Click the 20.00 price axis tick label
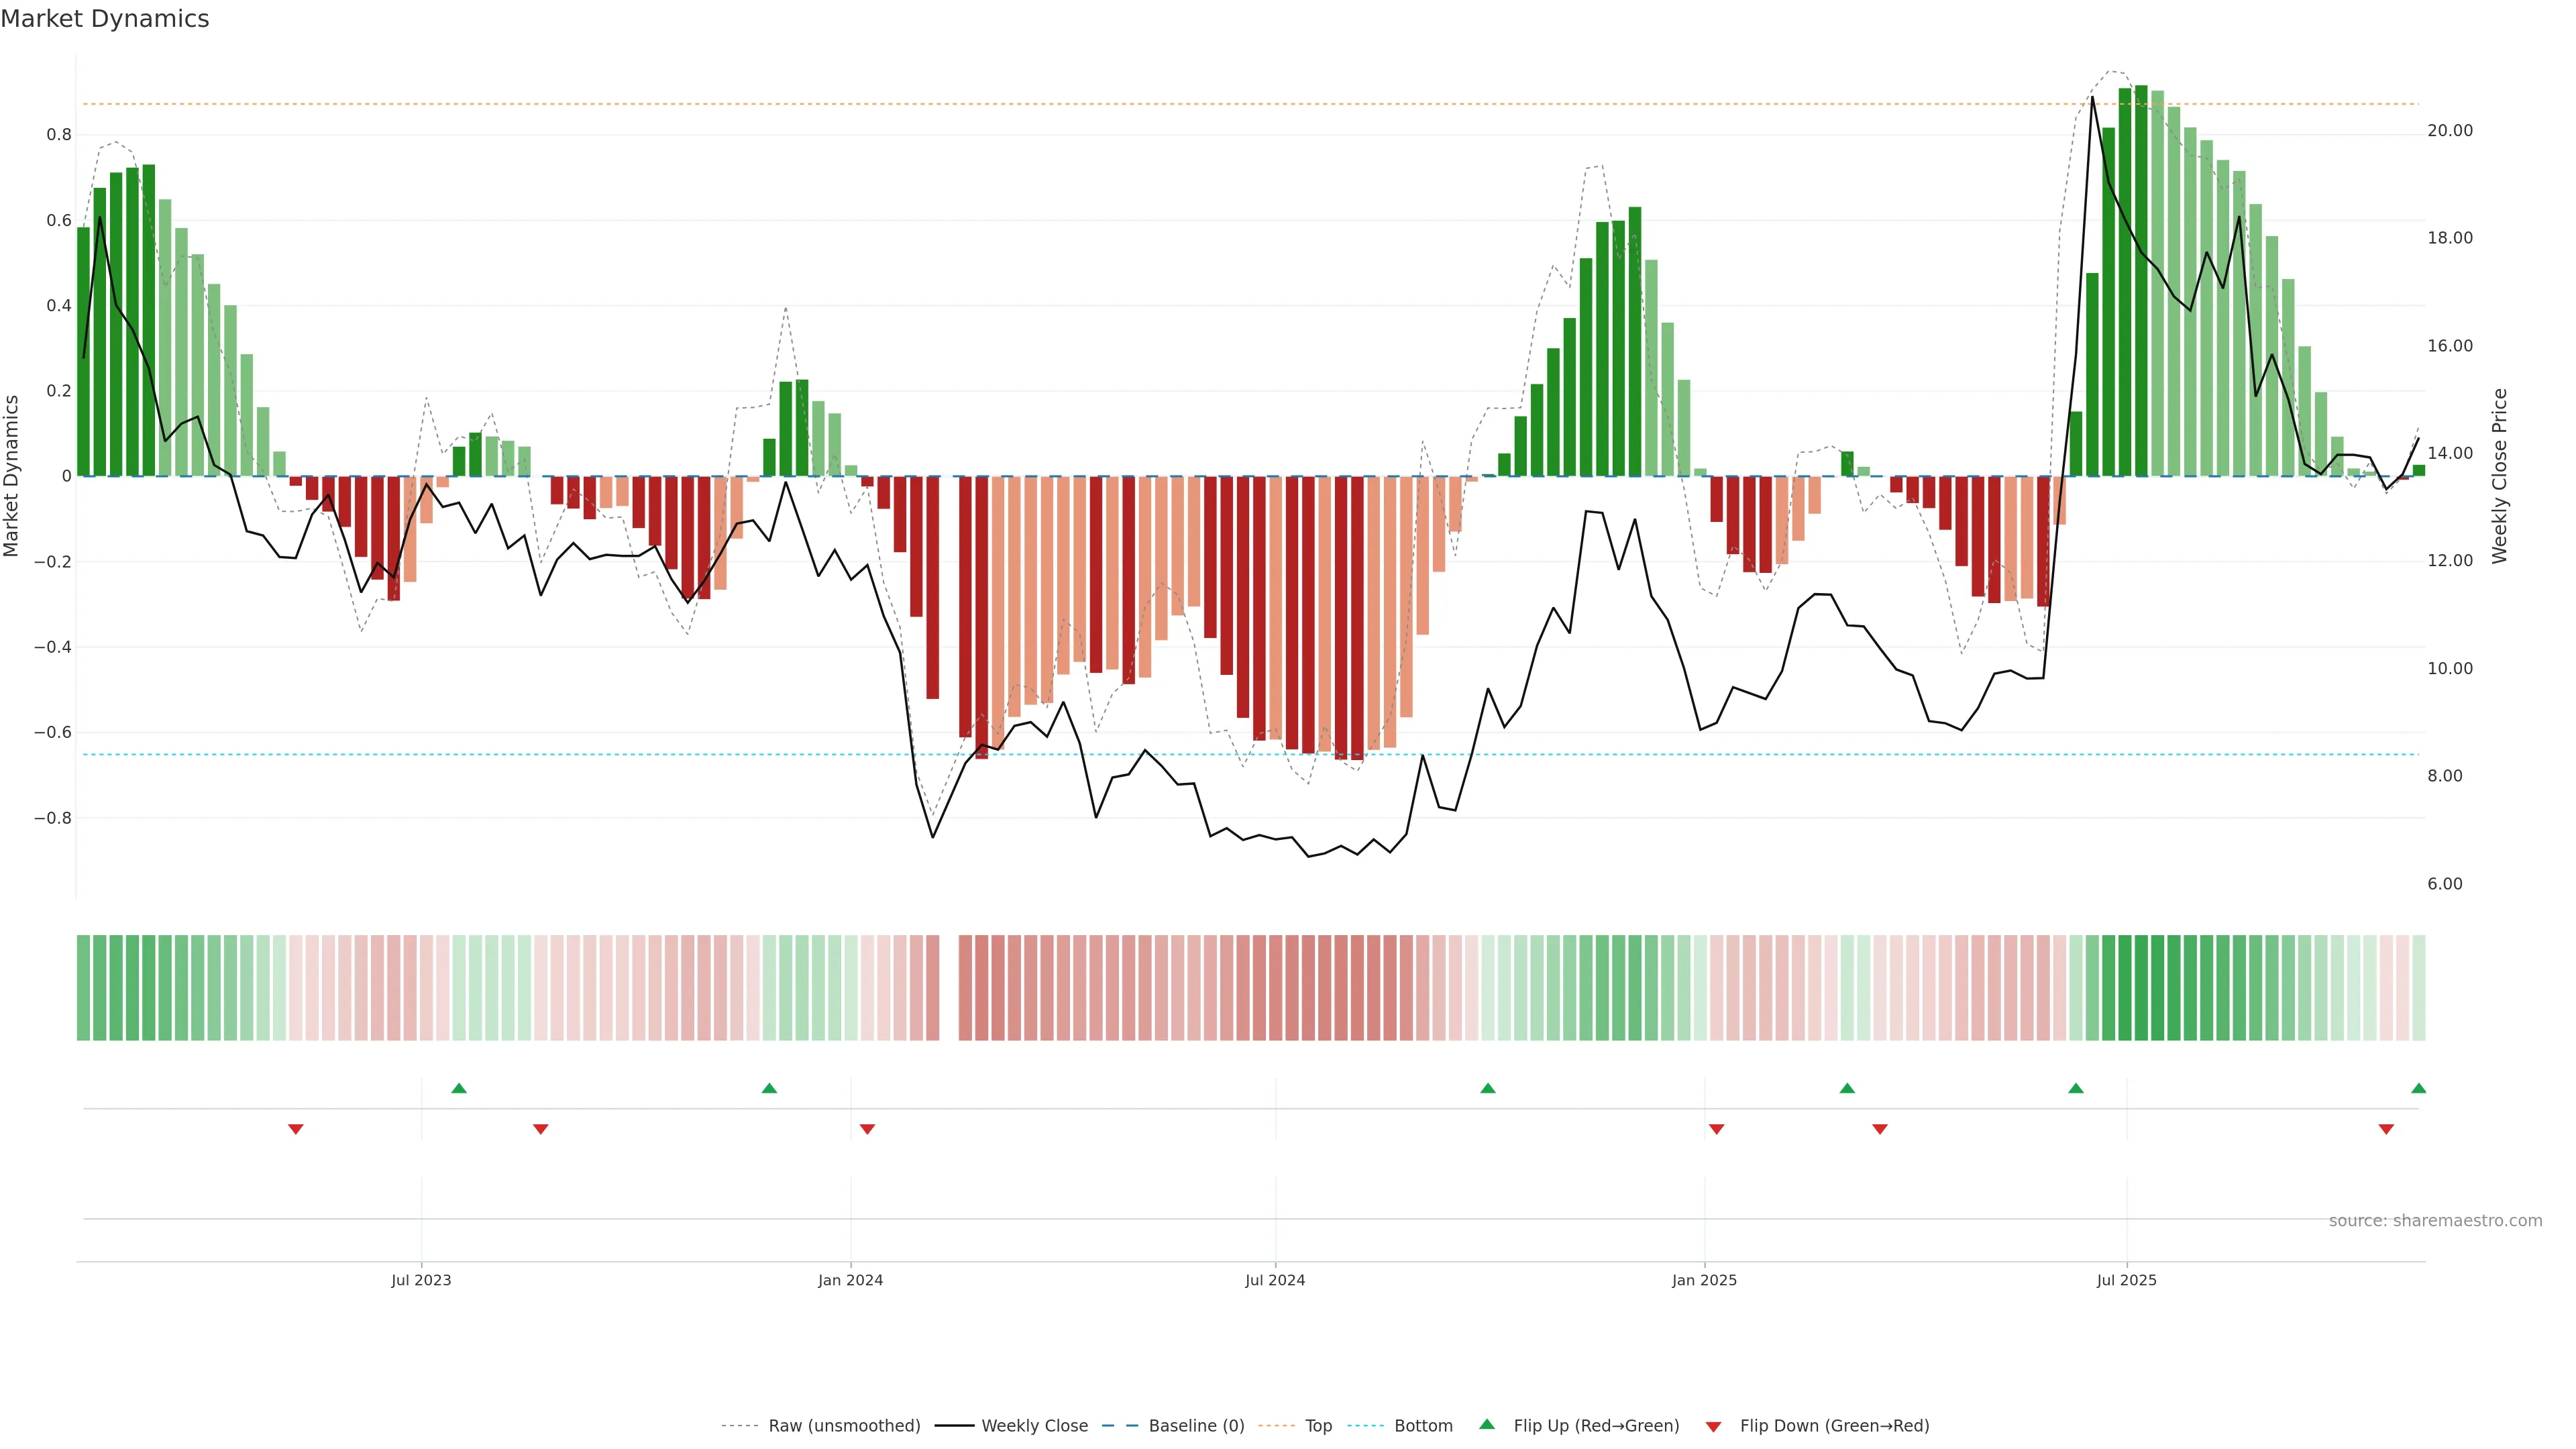Viewport: 2576px width, 1449px height. pyautogui.click(x=2450, y=131)
